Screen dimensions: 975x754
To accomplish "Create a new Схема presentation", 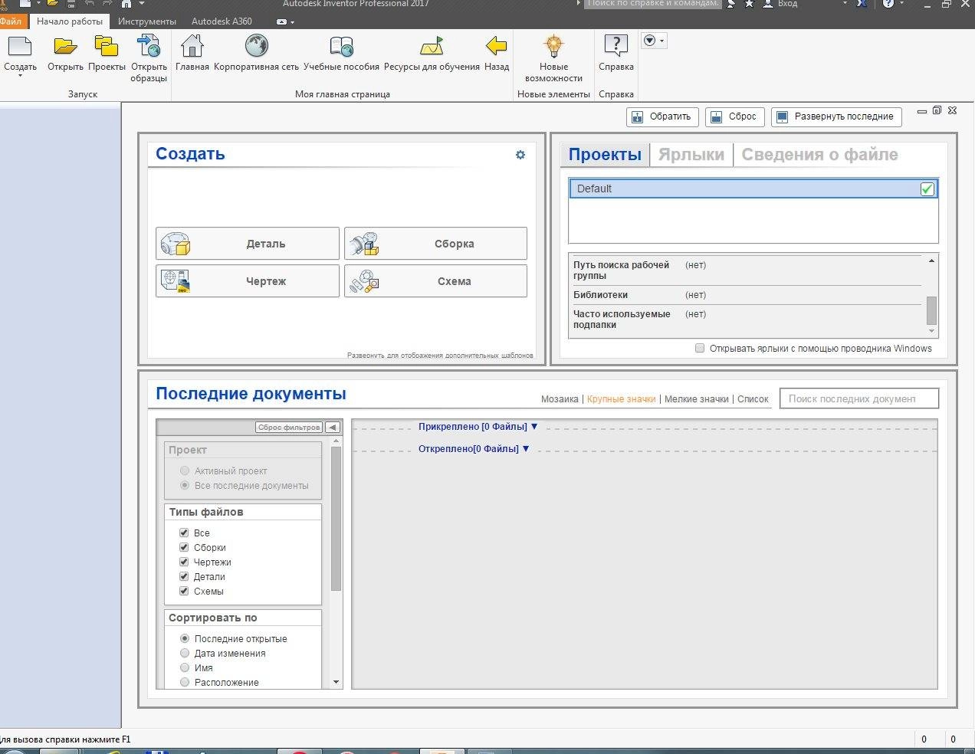I will coord(435,281).
